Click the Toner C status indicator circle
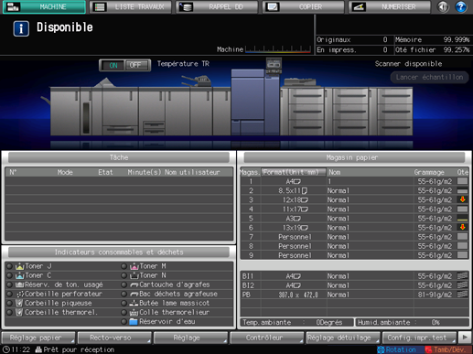Image resolution: width=473 pixels, height=354 pixels. [x=9, y=275]
